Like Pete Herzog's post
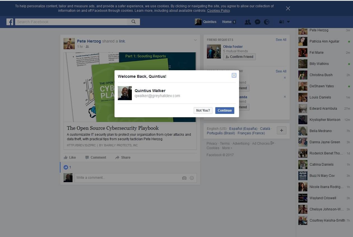This screenshot has width=353, height=237. pyautogui.click(x=70, y=158)
